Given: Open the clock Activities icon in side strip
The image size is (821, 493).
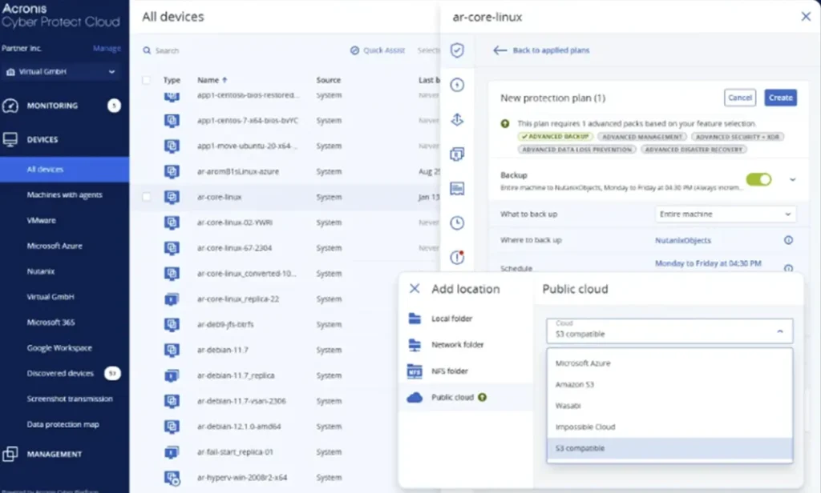Looking at the screenshot, I should (x=457, y=222).
